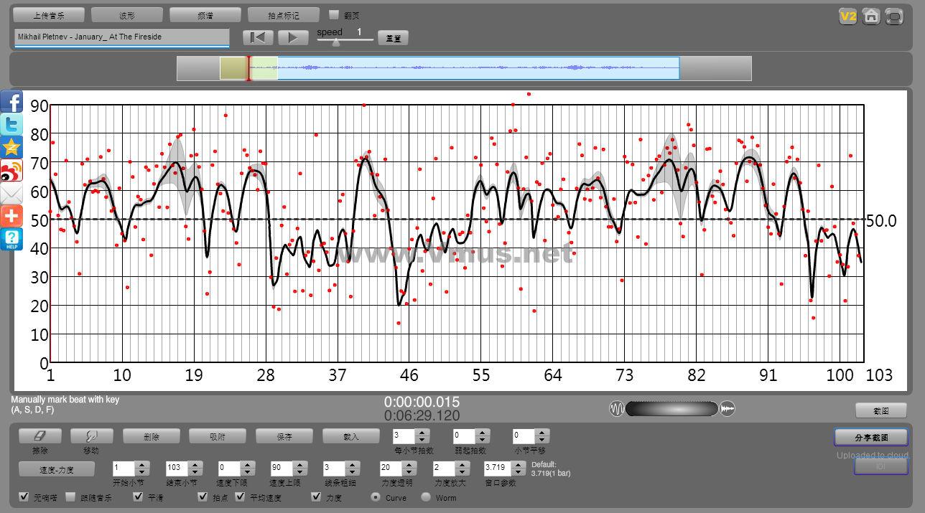925x513 pixels.
Task: Click the 上传音乐 upload music button
Action: [49, 15]
